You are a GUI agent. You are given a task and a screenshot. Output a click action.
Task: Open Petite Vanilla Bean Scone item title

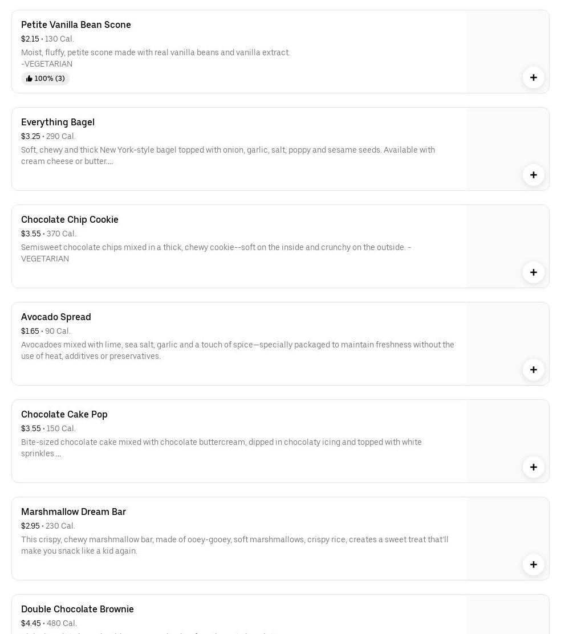76,24
